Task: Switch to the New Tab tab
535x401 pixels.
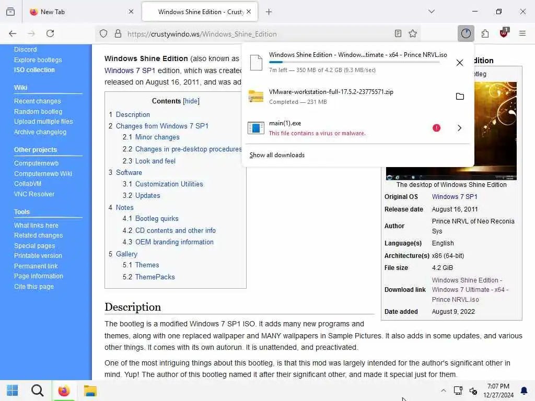Action: pos(82,11)
